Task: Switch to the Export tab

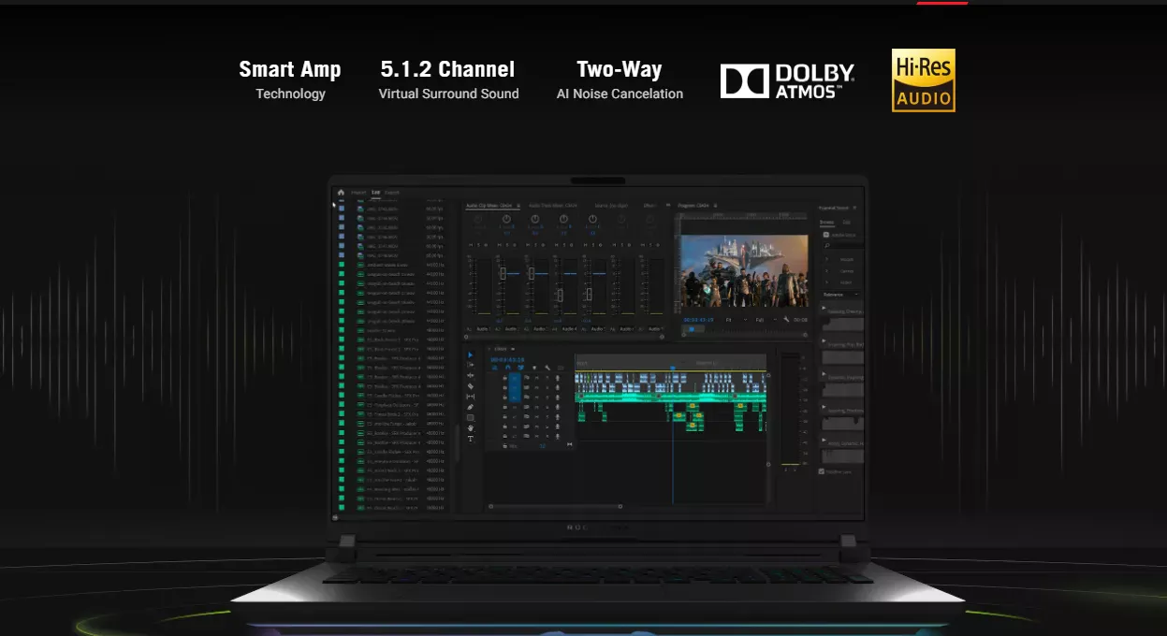Action: pos(392,193)
